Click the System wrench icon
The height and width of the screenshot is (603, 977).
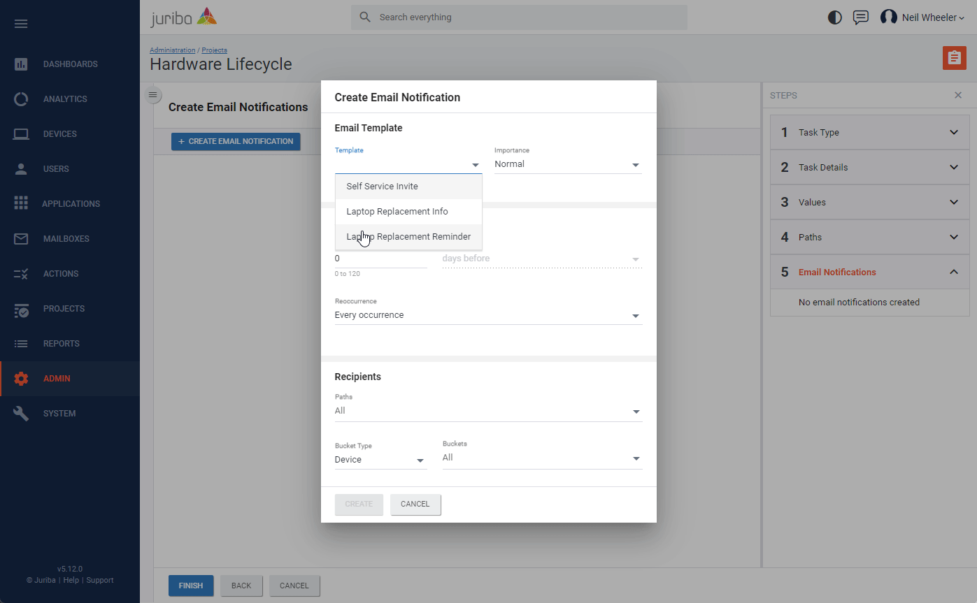(21, 414)
